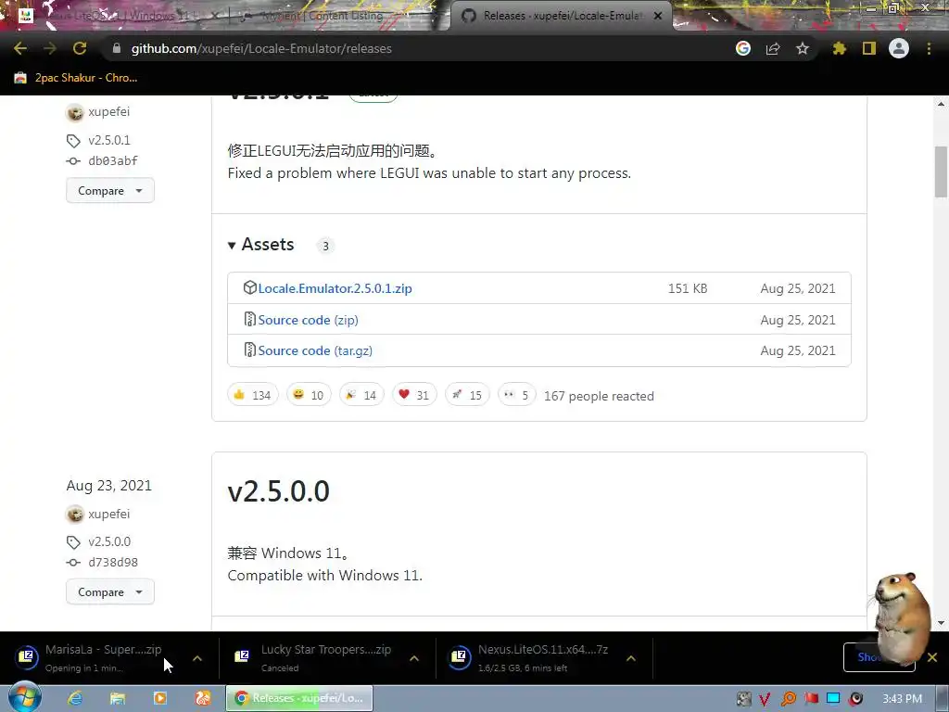The image size is (949, 712).
Task: Open media player from taskbar
Action: click(x=159, y=698)
